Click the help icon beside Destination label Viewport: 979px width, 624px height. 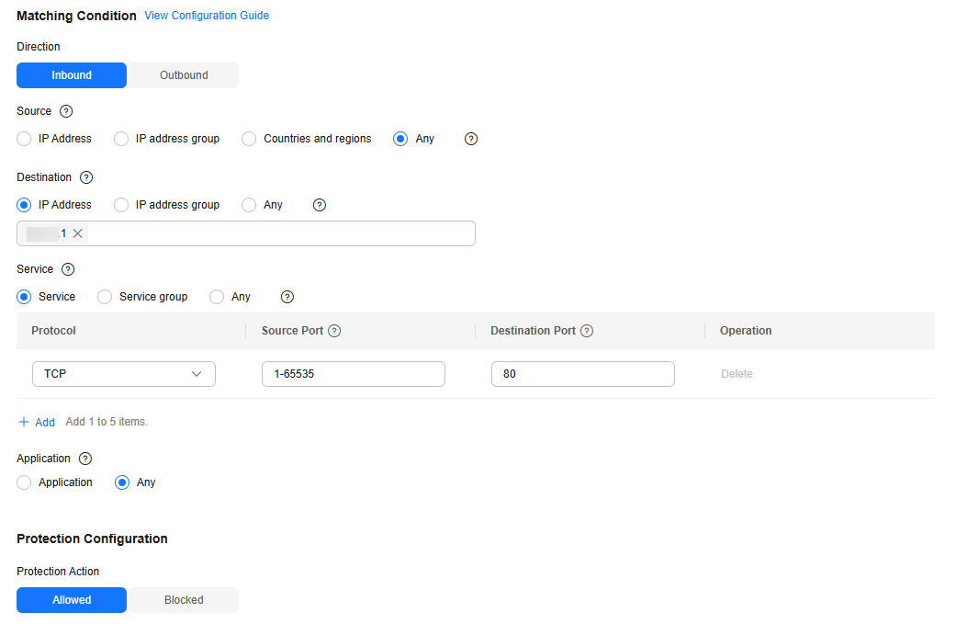pyautogui.click(x=86, y=177)
